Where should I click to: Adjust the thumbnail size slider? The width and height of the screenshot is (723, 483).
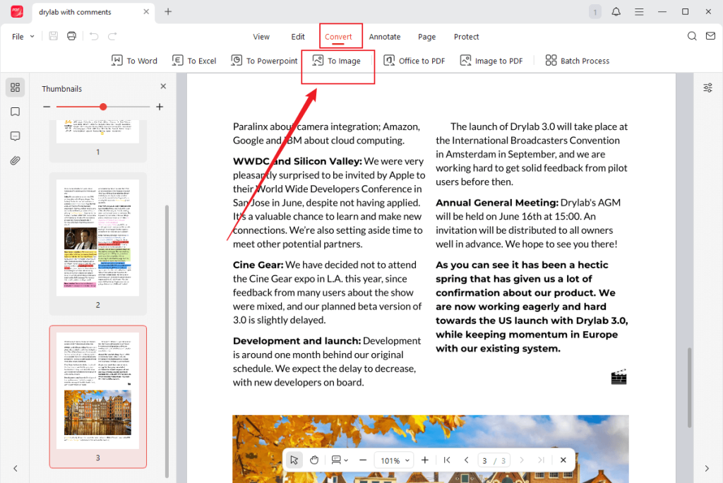(103, 107)
